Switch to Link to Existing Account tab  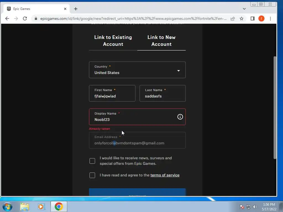(x=113, y=41)
